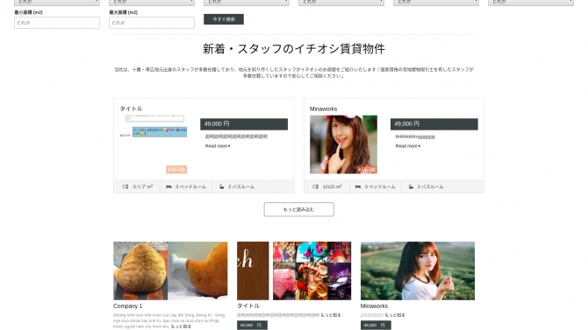Viewport: 588px width, 330px height.
Task: Click もっと知る under Company 1
Action: pos(181,326)
